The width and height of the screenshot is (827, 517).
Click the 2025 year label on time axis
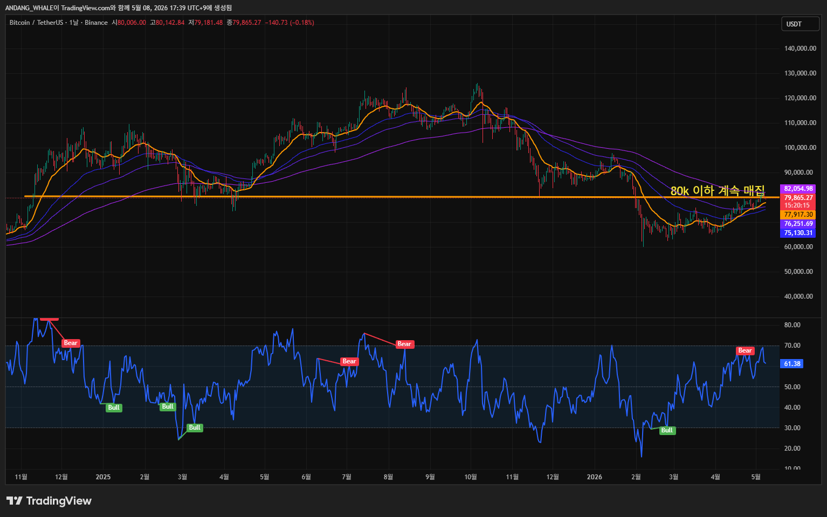103,477
